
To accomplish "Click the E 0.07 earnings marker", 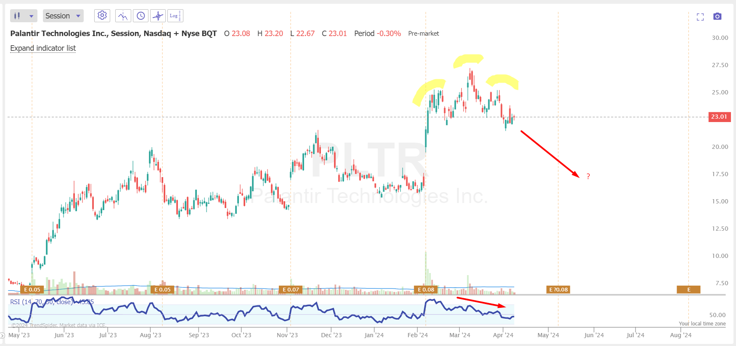I will coord(291,289).
